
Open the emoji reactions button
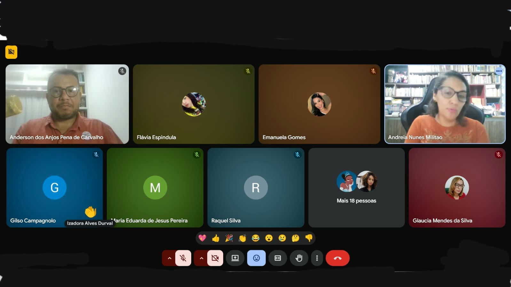(x=256, y=258)
